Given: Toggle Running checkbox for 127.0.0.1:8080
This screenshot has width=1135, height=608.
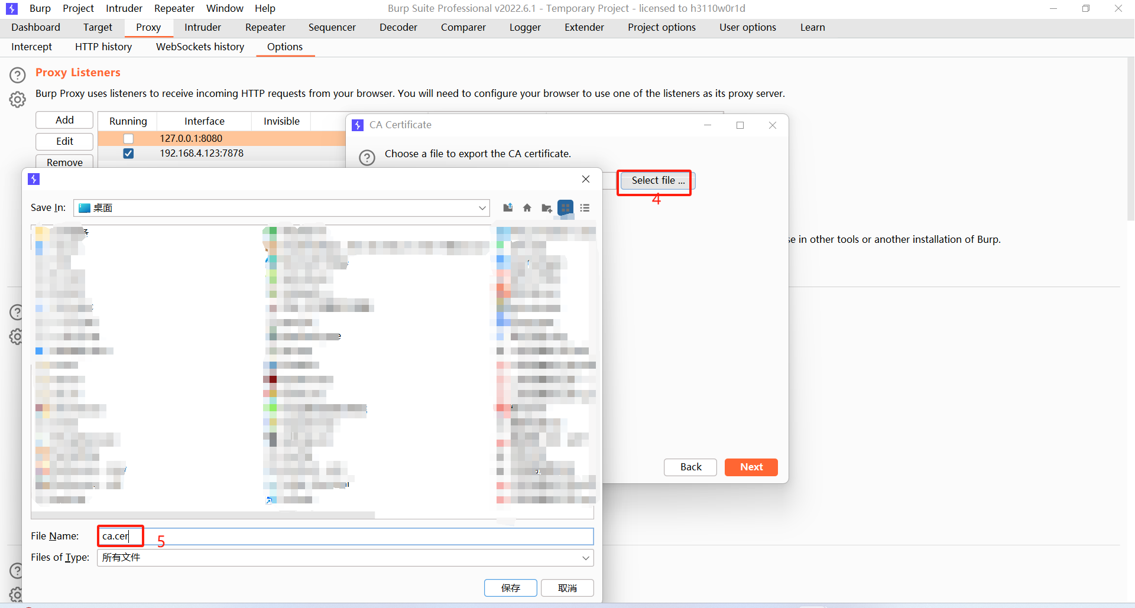Looking at the screenshot, I should (128, 138).
